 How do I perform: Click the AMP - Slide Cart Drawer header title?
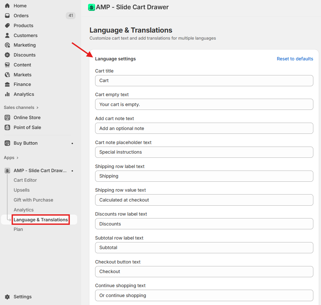(x=132, y=7)
